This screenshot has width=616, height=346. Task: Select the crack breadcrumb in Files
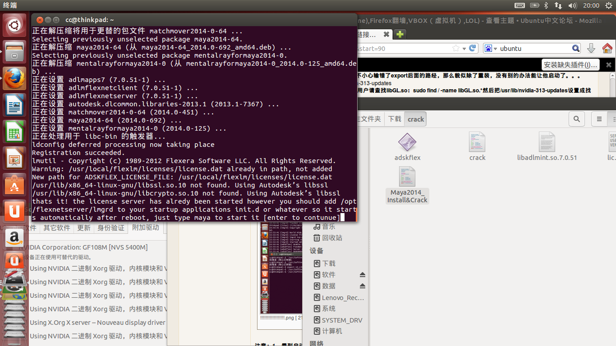(x=416, y=119)
